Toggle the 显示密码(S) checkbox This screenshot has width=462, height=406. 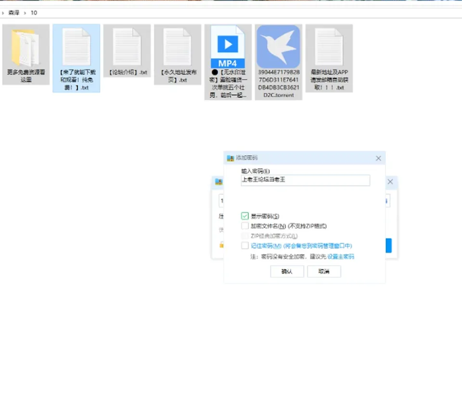pyautogui.click(x=245, y=216)
